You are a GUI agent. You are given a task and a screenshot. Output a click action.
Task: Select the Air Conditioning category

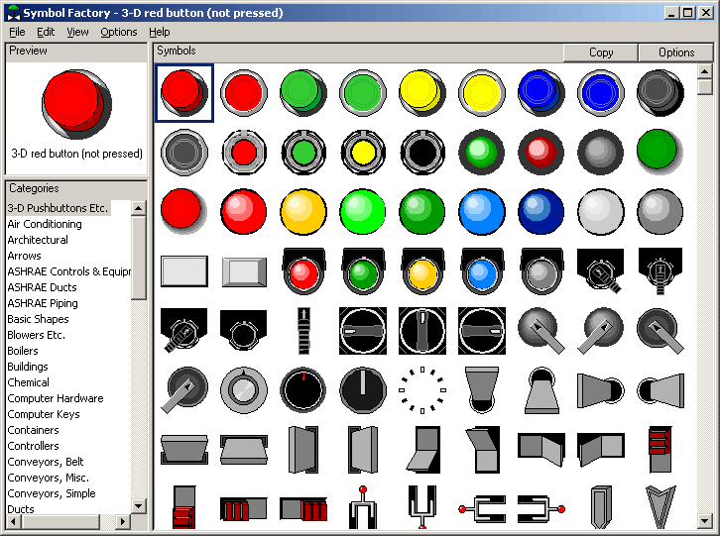pos(45,224)
